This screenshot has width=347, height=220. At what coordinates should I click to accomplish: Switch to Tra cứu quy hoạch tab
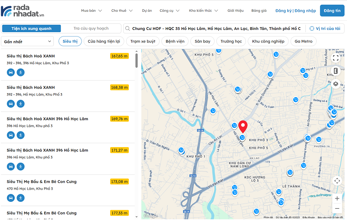pos(91,29)
